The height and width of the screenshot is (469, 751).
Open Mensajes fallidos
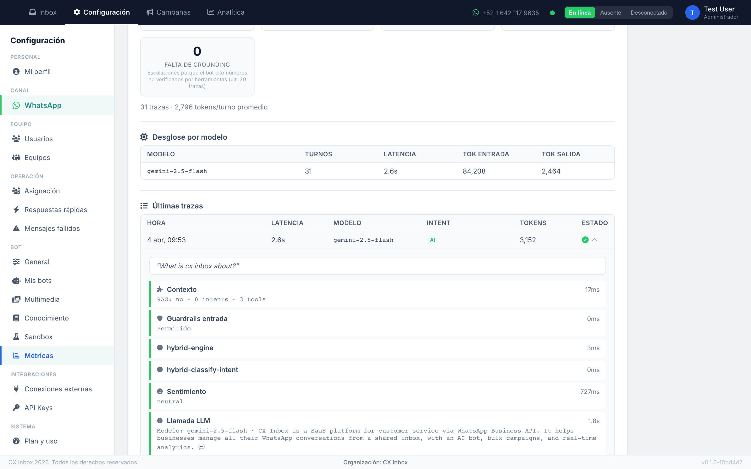(x=57, y=228)
